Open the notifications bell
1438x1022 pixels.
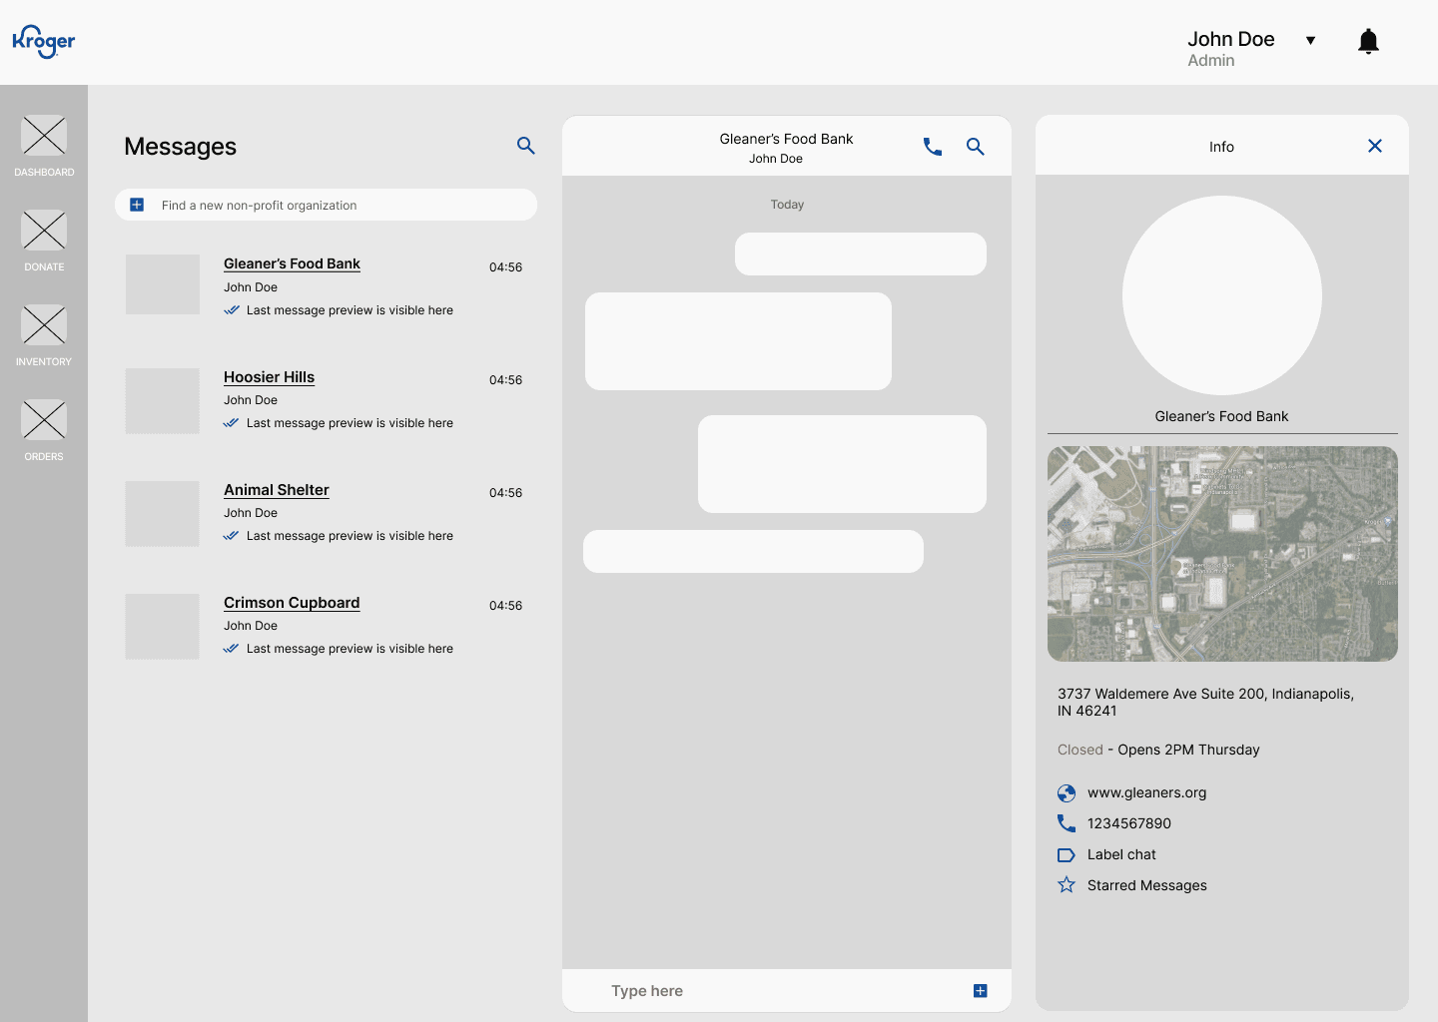1368,41
